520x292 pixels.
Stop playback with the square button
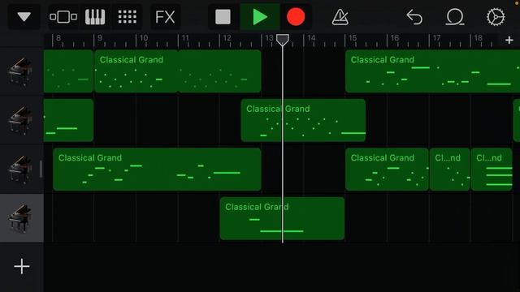point(223,16)
